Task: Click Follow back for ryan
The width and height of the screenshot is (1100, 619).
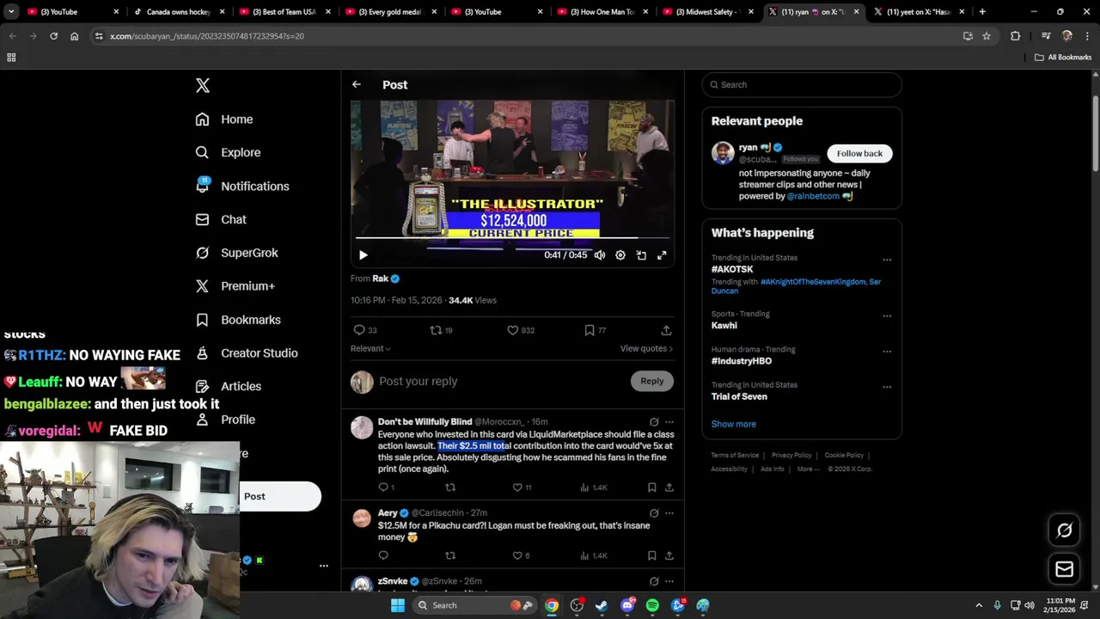Action: pyautogui.click(x=859, y=153)
